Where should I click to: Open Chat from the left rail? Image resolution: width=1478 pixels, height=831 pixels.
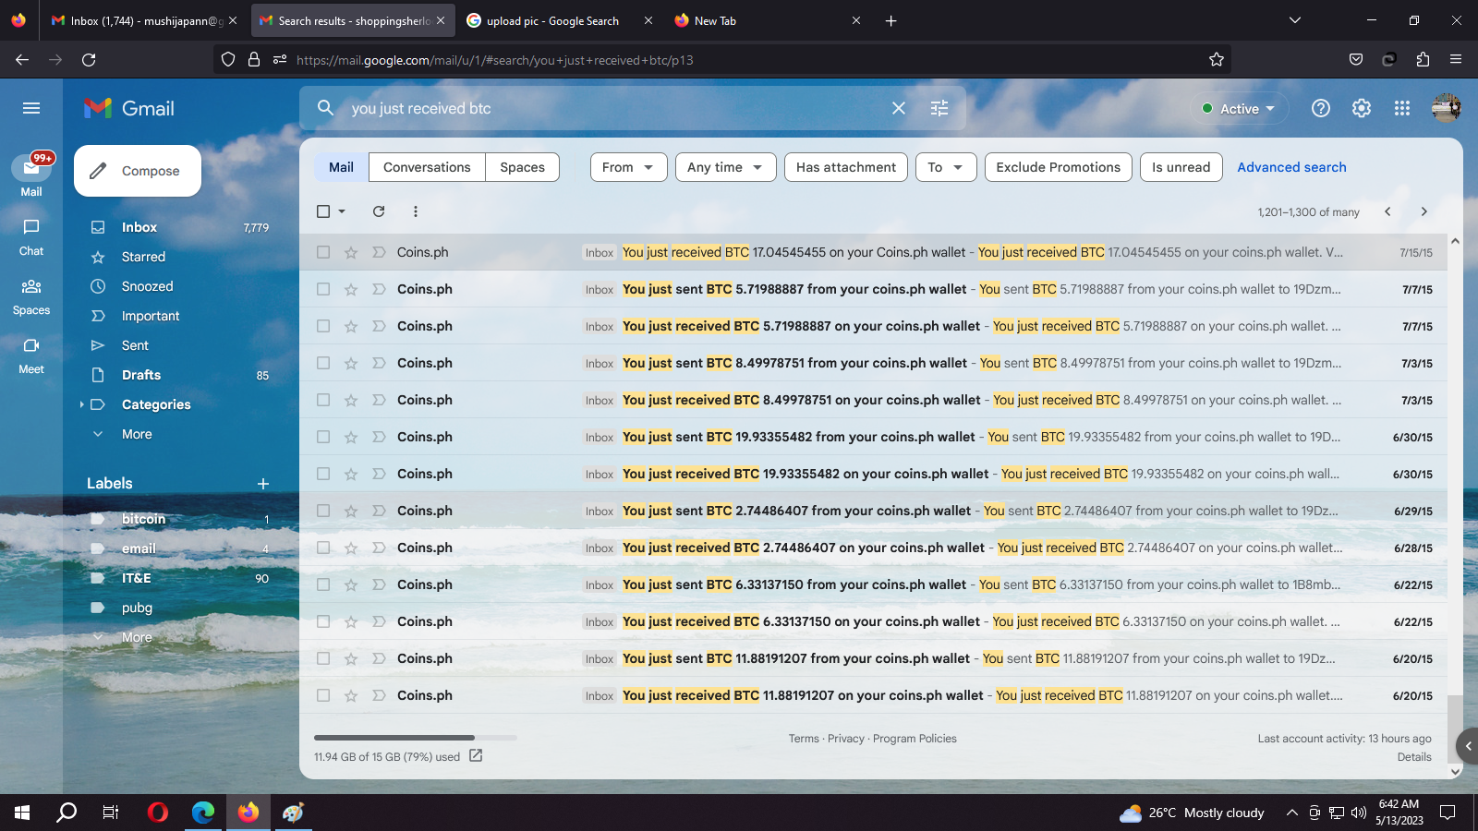(31, 236)
